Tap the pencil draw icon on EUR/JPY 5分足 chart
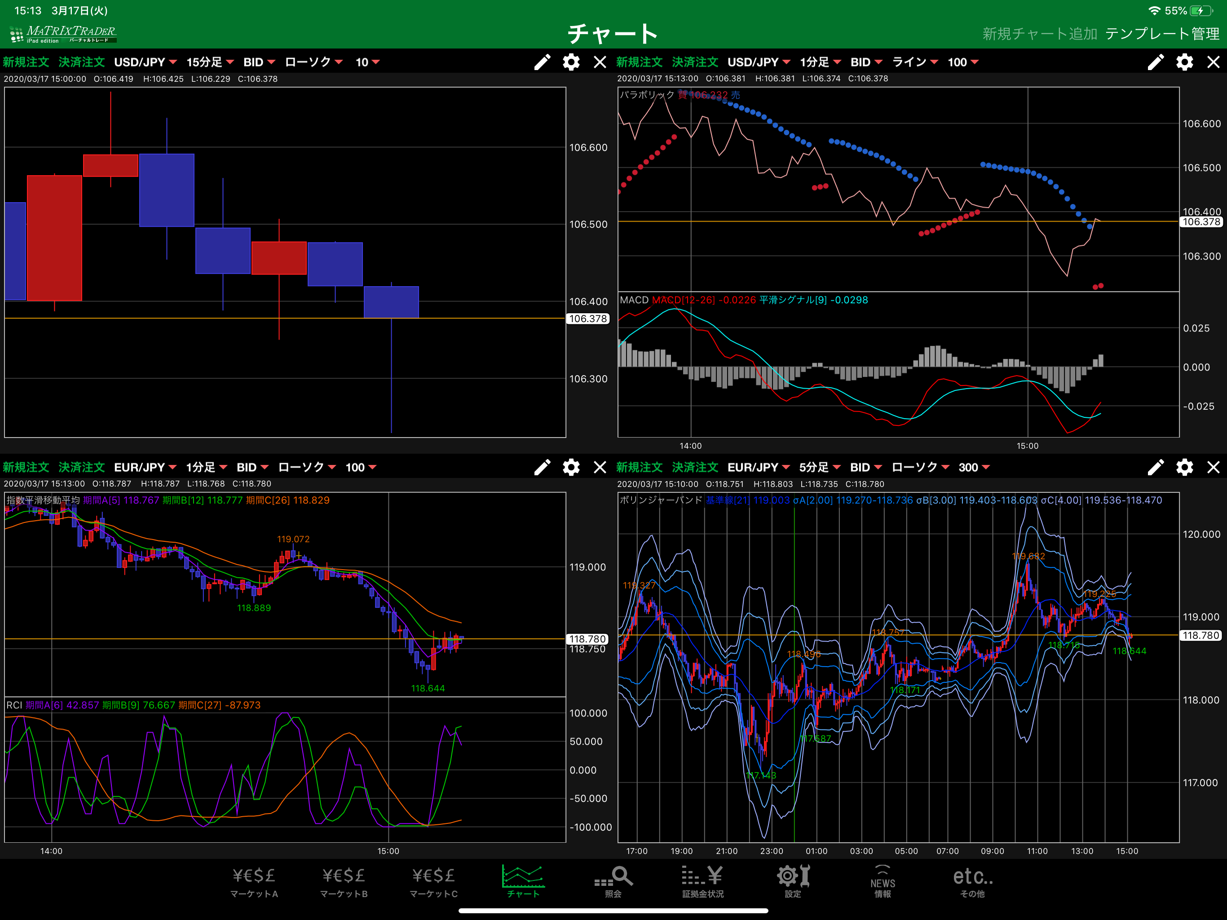 coord(1156,467)
